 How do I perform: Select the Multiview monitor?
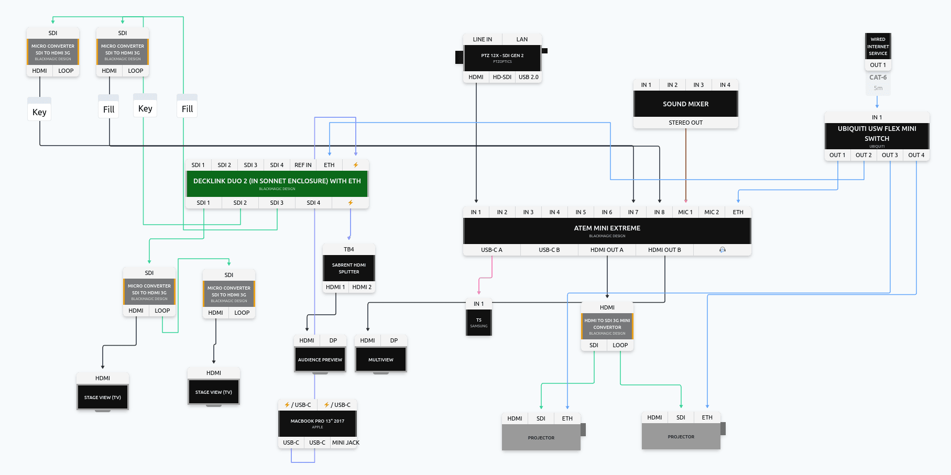pyautogui.click(x=381, y=360)
